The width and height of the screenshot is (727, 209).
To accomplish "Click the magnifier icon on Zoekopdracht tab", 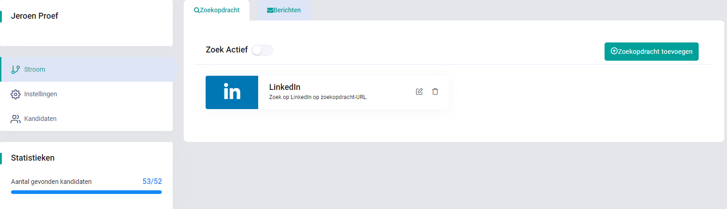I will tap(196, 10).
